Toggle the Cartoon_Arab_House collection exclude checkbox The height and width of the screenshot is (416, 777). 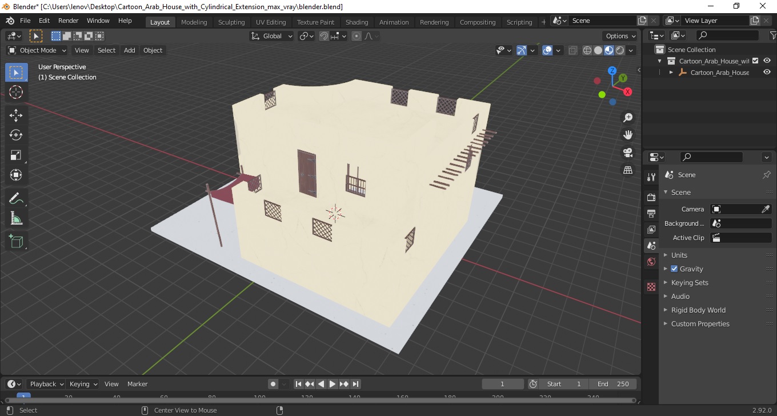coord(755,61)
